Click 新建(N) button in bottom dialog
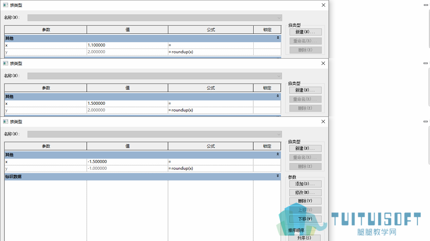The width and height of the screenshot is (430, 241). click(x=305, y=149)
